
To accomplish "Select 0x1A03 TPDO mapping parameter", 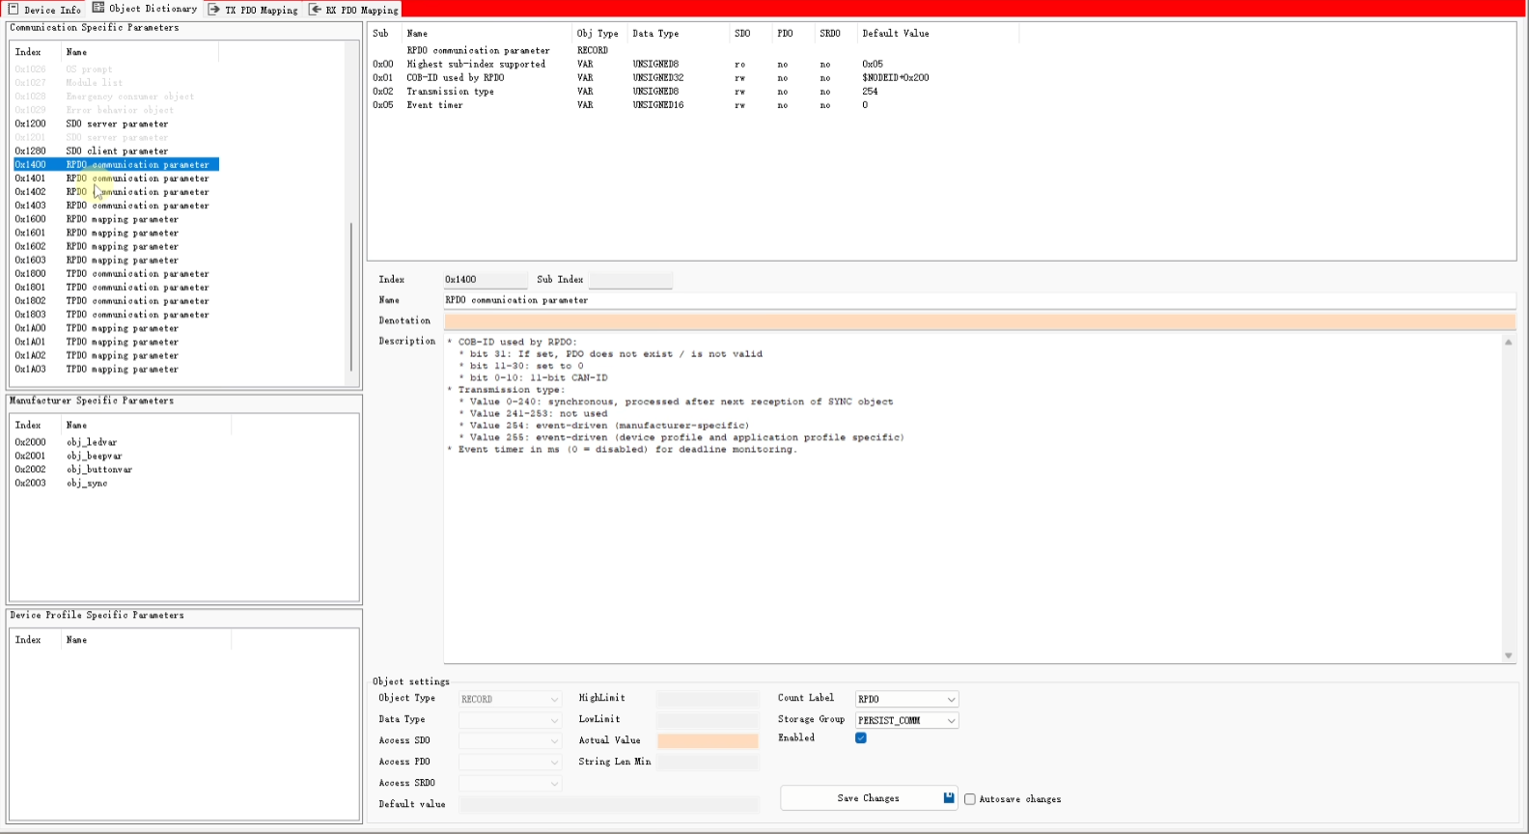I will point(116,369).
